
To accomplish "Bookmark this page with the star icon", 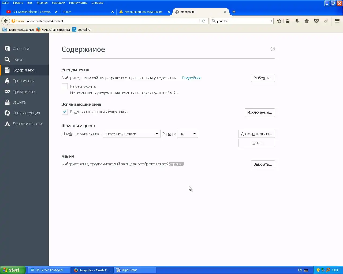I will (279, 21).
